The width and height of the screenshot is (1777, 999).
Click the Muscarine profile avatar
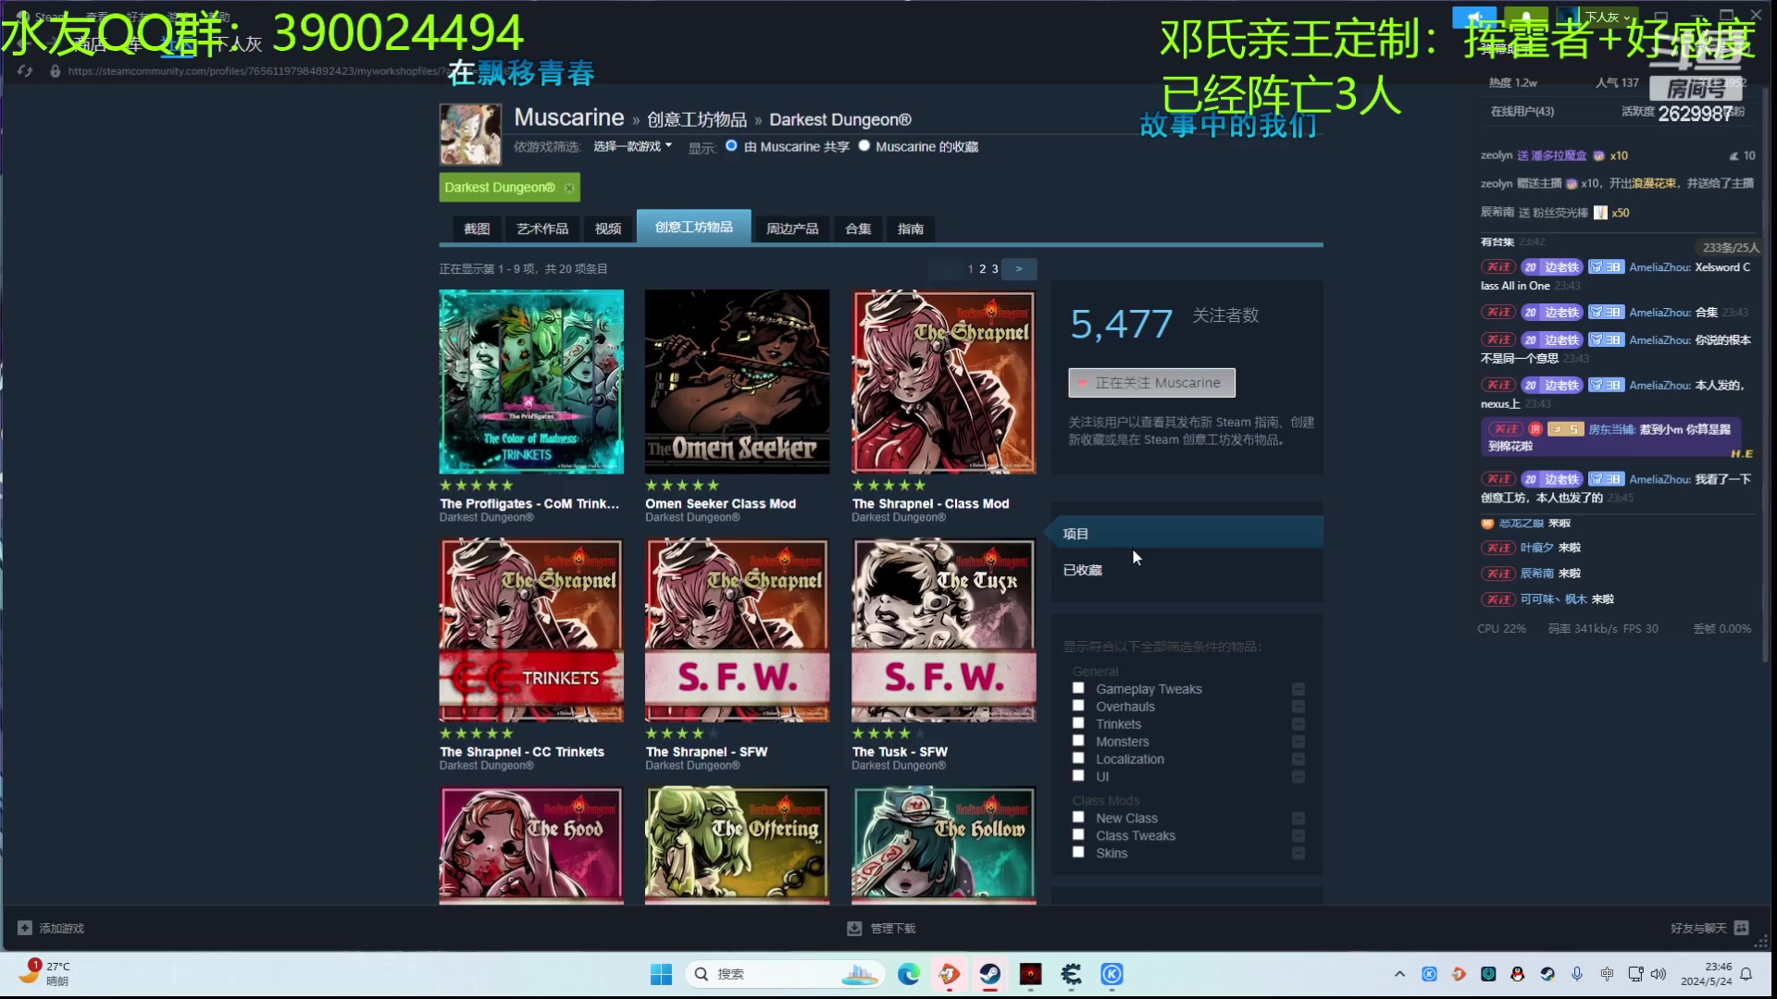pyautogui.click(x=470, y=134)
